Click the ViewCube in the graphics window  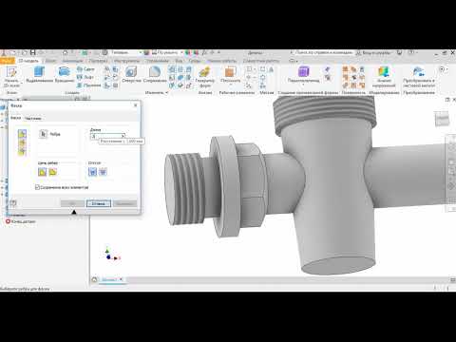(x=442, y=120)
